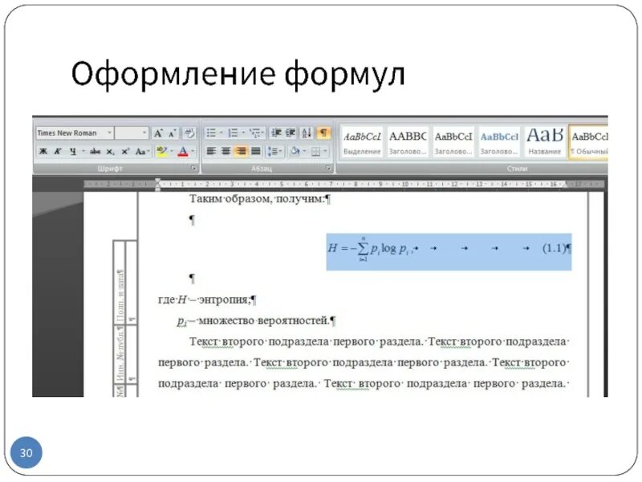
Task: Apply the Выделение style
Action: tap(362, 142)
